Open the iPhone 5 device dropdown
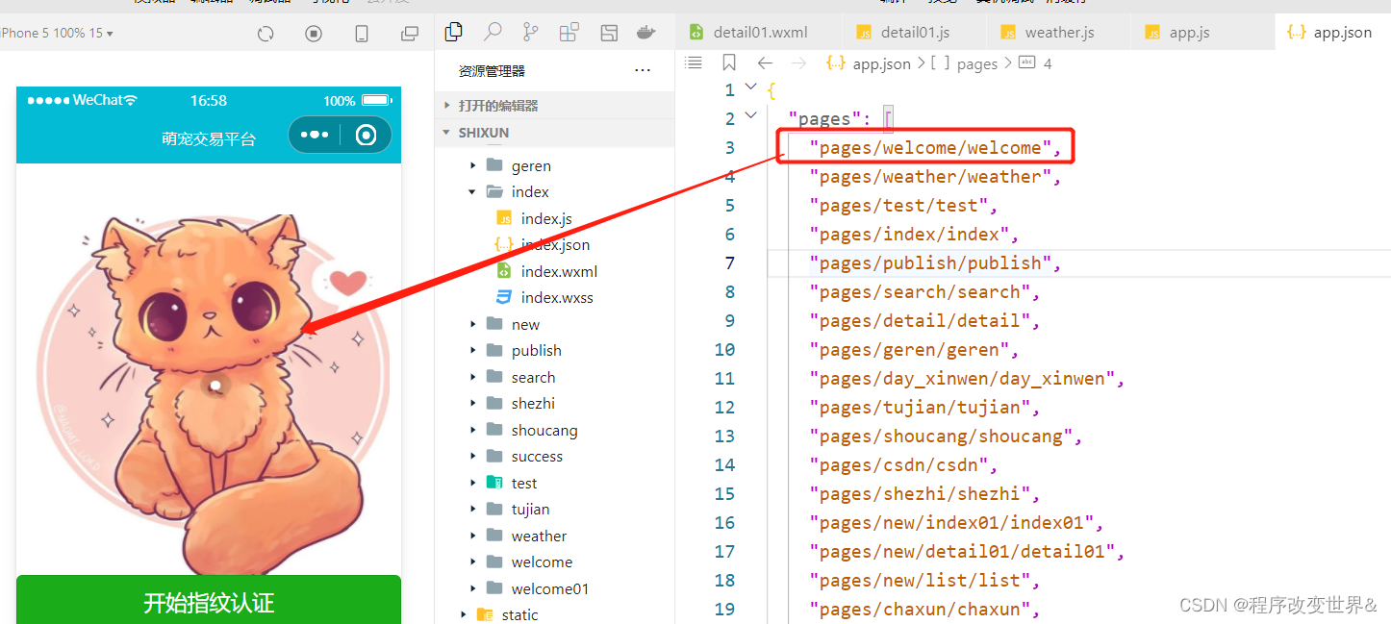Image resolution: width=1391 pixels, height=624 pixels. coord(58,33)
